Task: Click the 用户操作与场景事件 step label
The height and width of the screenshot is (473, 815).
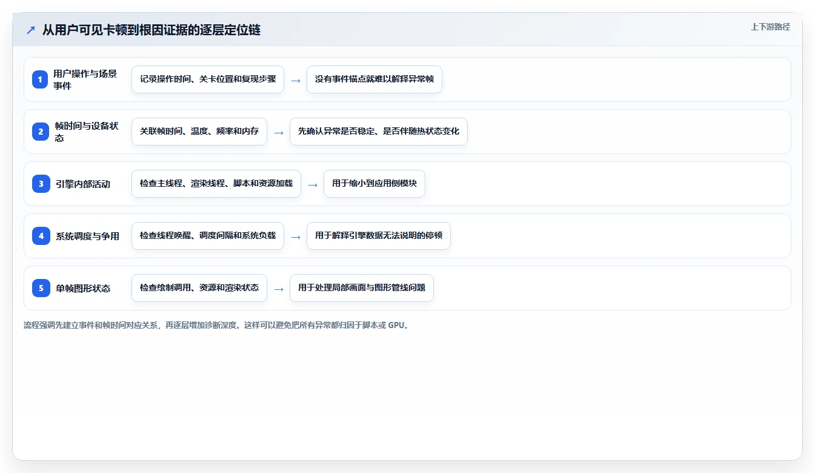Action: click(85, 79)
